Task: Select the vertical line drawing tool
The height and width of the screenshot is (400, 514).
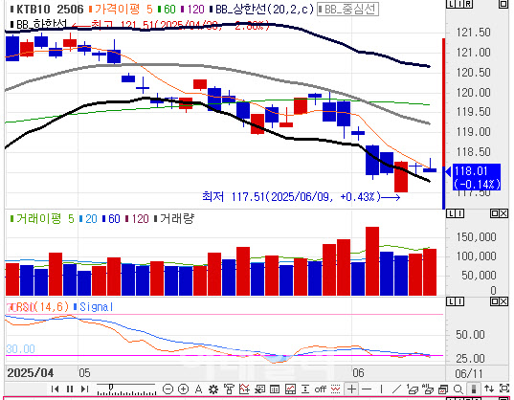Action: click(381, 389)
